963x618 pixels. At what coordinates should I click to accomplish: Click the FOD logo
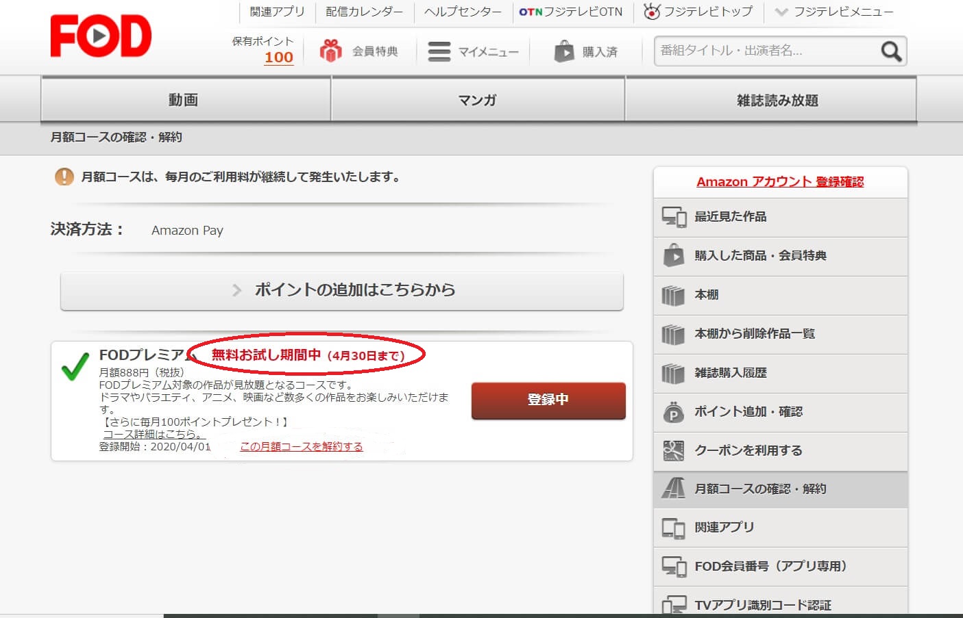(x=101, y=36)
